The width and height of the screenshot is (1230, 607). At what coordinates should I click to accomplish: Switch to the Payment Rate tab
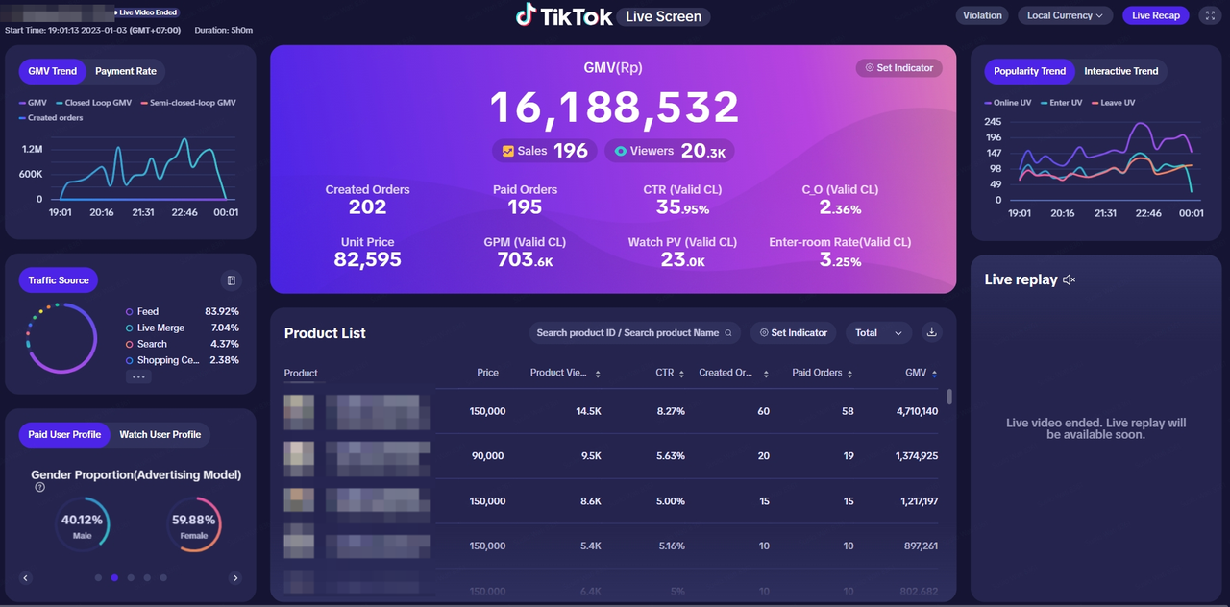[x=126, y=71]
